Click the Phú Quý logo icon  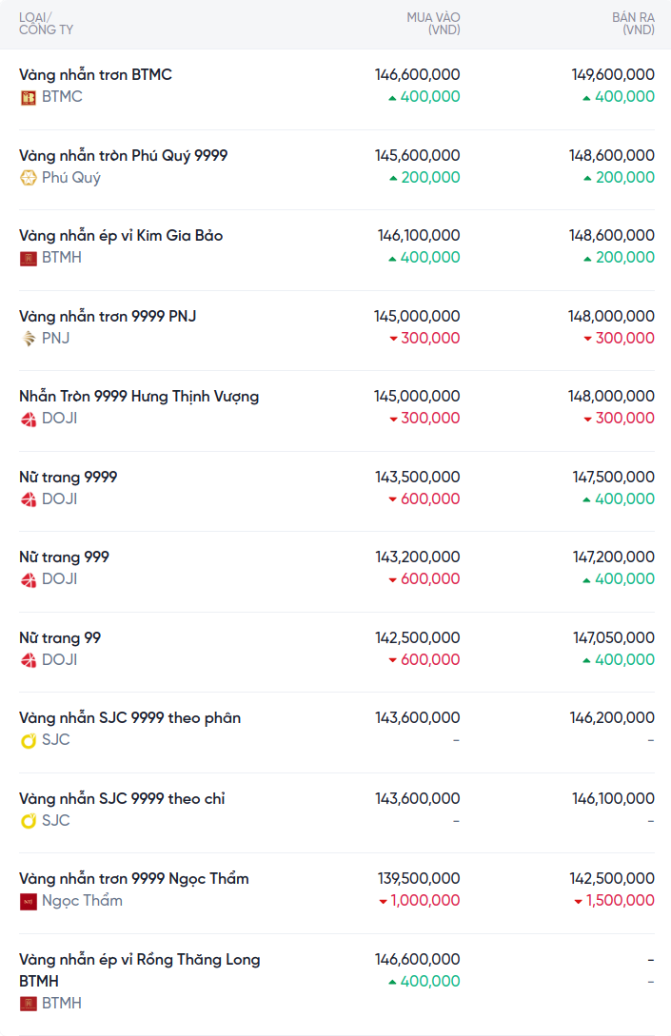(x=29, y=178)
